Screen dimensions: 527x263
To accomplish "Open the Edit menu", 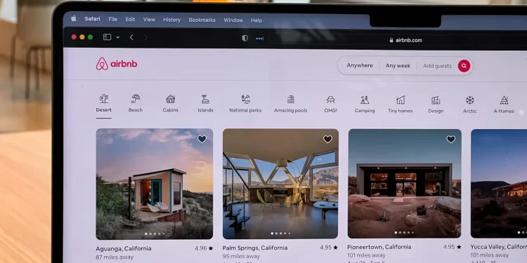I will point(131,20).
